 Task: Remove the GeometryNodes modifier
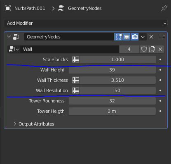151,37
